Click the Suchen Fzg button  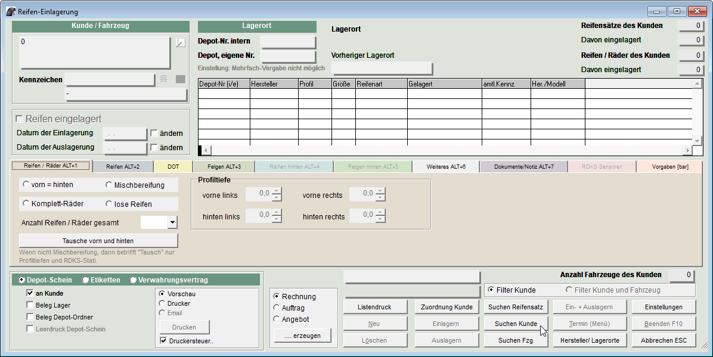516,340
